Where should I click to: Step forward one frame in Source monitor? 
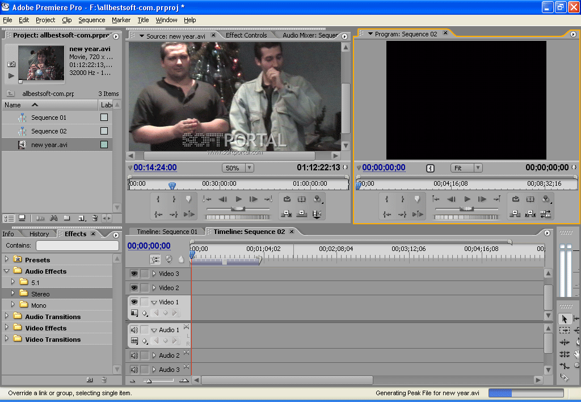pos(254,199)
